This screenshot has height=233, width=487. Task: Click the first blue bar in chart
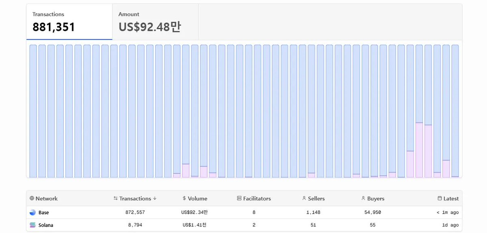pos(33,111)
